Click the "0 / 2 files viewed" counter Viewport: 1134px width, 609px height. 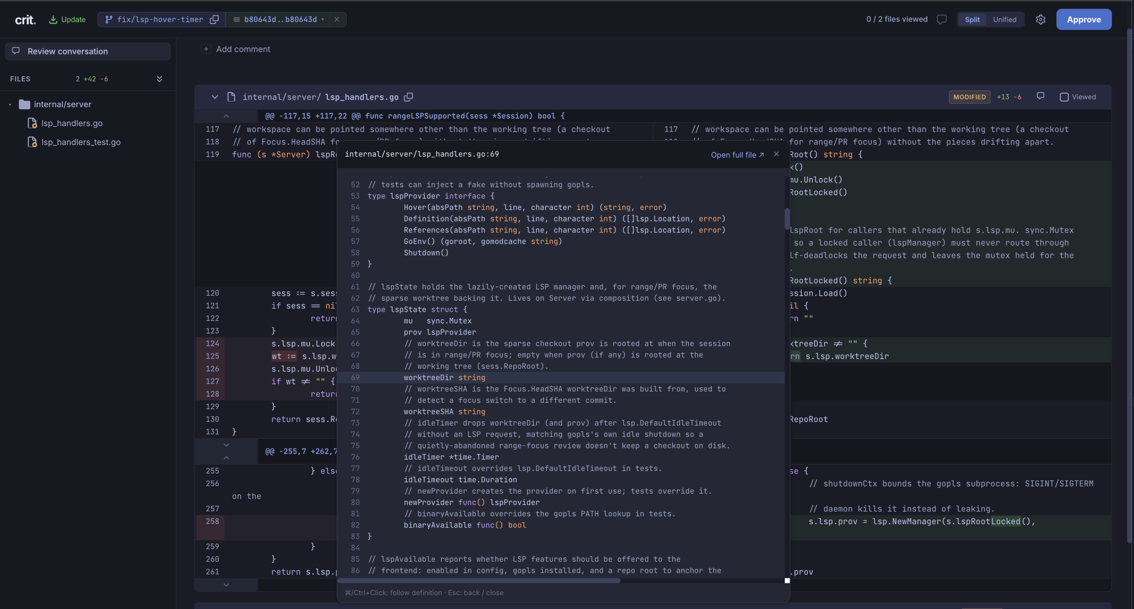coord(897,19)
